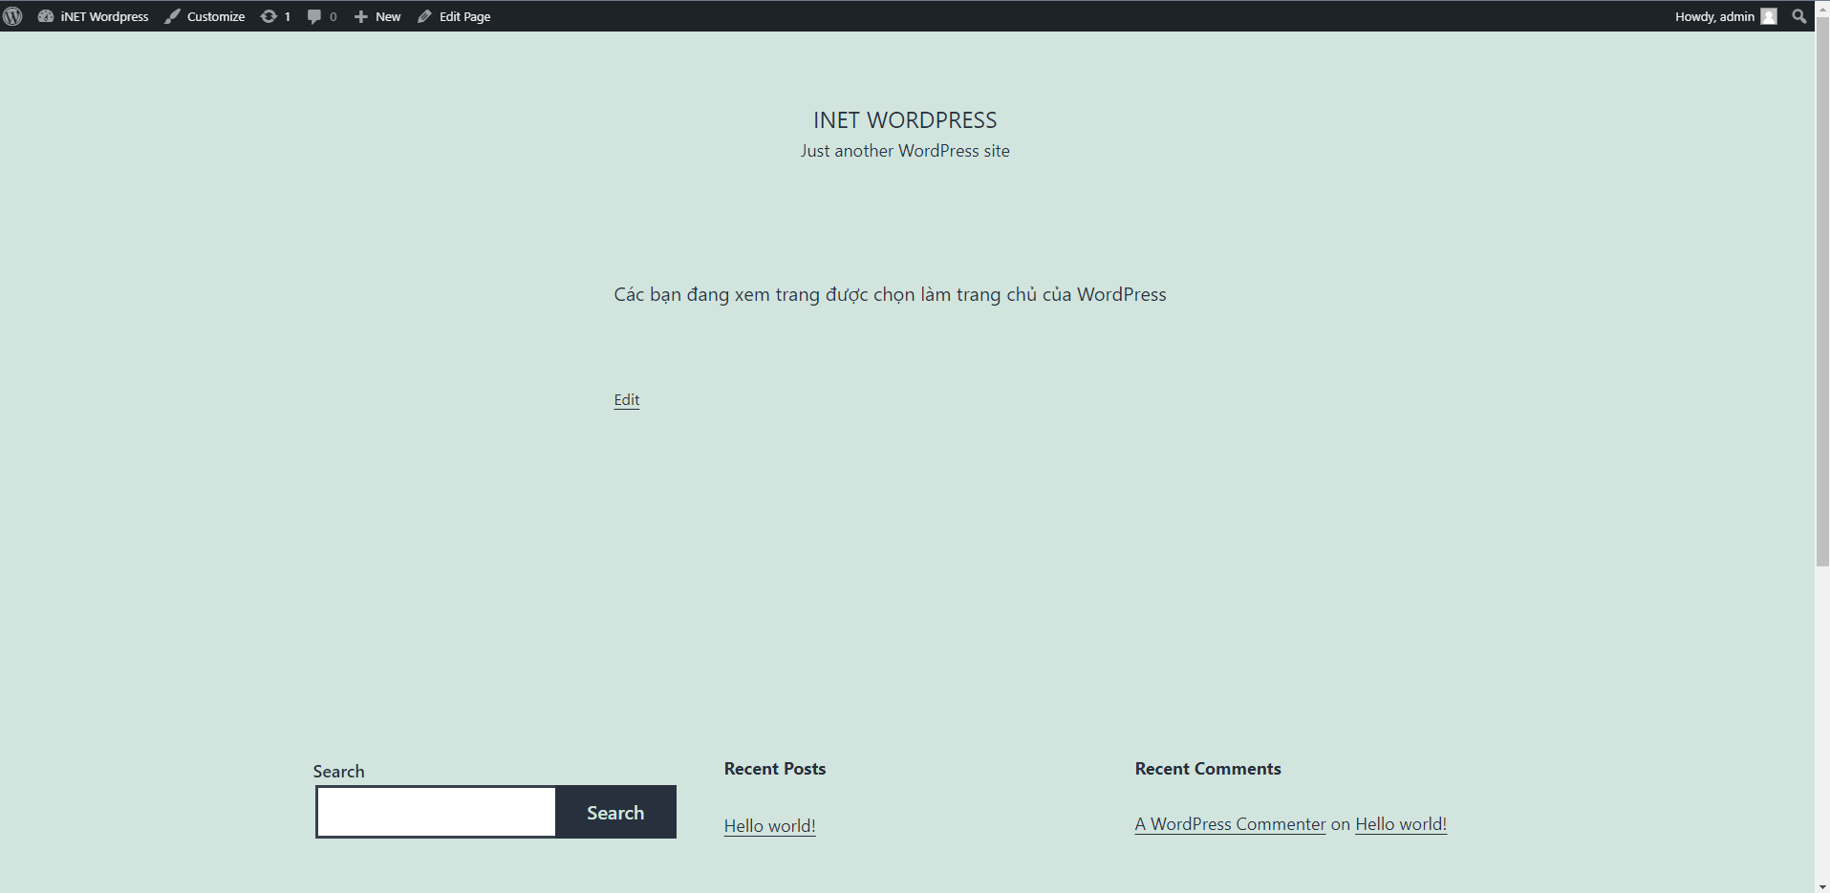Open the admin avatar thumbnail
The width and height of the screenshot is (1830, 893).
pyautogui.click(x=1769, y=16)
